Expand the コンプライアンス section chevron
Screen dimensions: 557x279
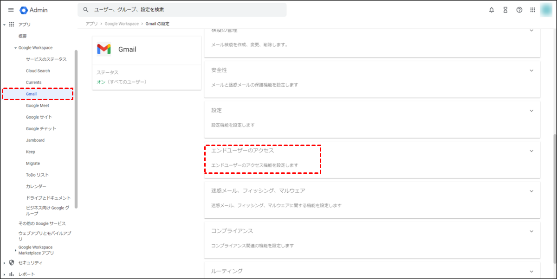coord(531,231)
